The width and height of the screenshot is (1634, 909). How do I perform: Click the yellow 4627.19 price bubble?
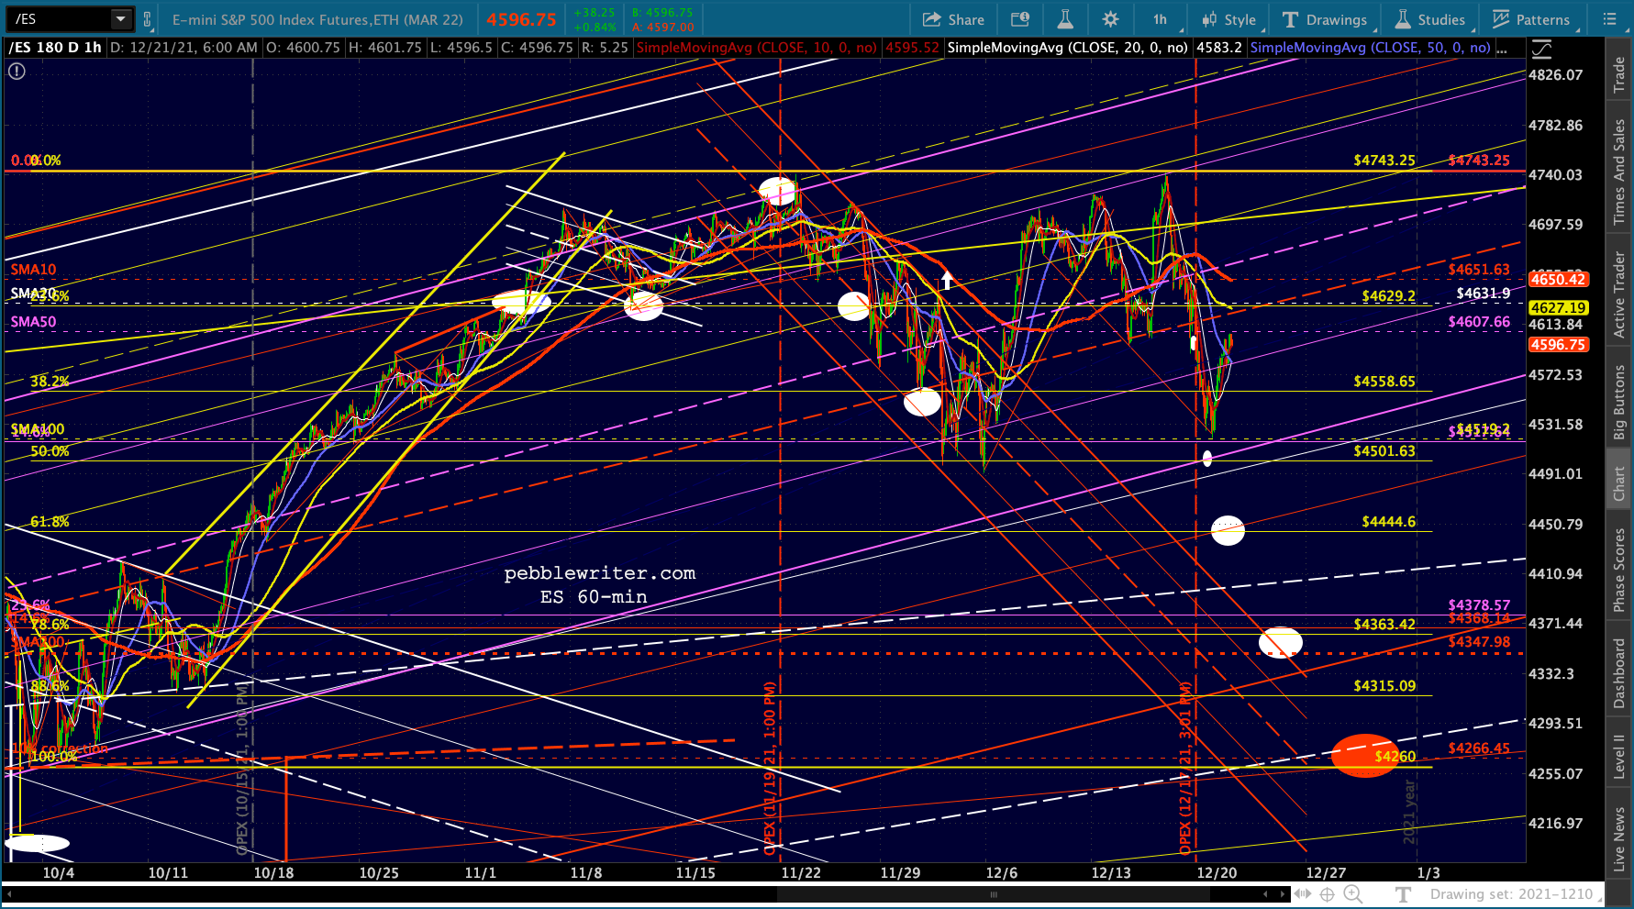click(1558, 308)
